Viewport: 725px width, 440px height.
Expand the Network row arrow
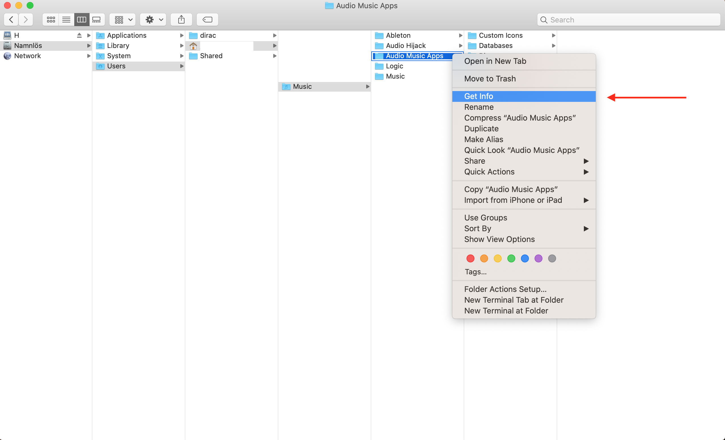pyautogui.click(x=89, y=56)
